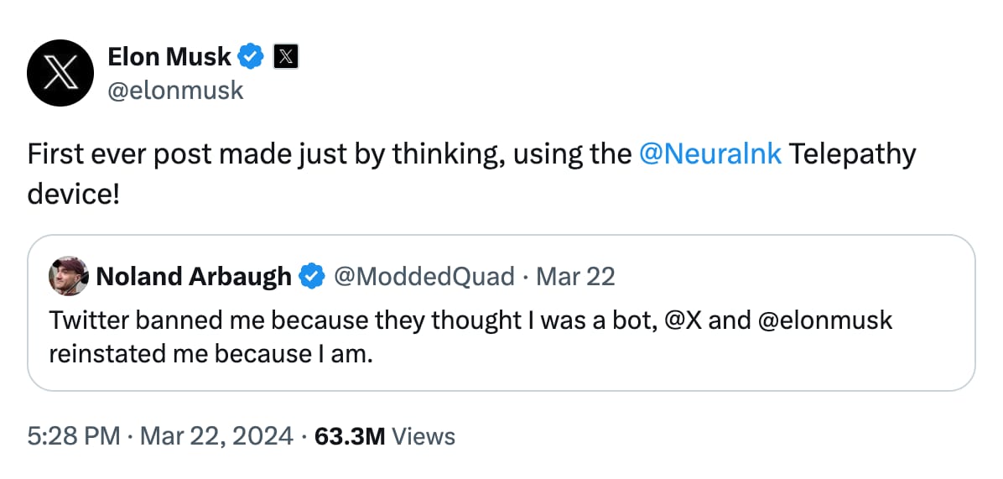Click the Mar 22 date on quoted post
This screenshot has width=1003, height=479.
pos(575,275)
